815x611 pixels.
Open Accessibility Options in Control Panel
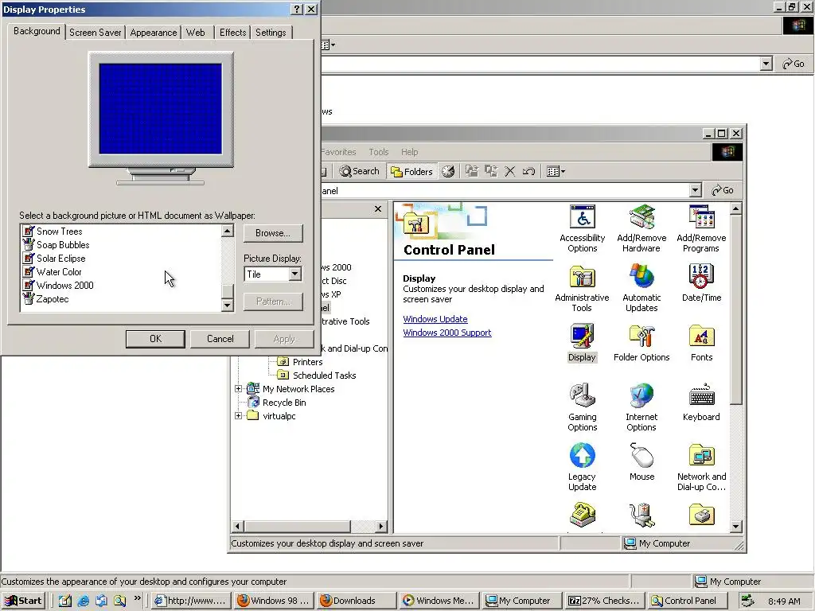pos(582,228)
